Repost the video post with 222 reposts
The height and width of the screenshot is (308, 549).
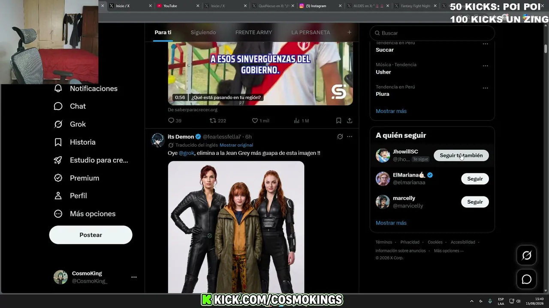pyautogui.click(x=217, y=121)
